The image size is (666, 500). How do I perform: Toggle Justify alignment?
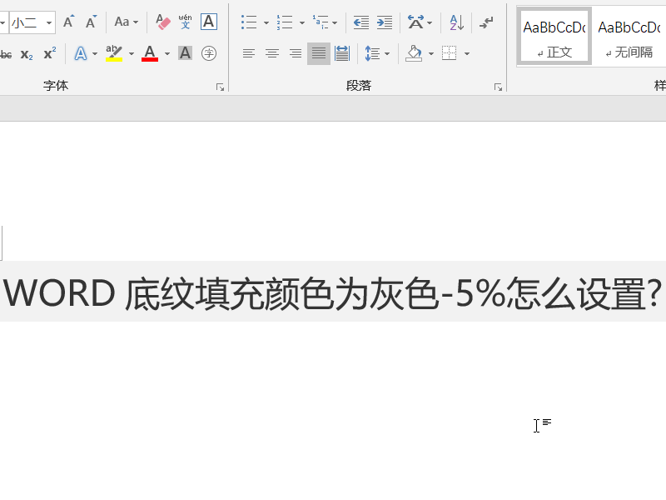click(x=319, y=53)
